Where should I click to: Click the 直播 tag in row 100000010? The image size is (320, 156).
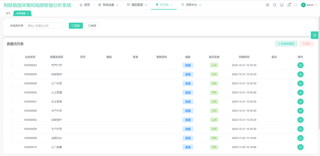click(x=188, y=147)
